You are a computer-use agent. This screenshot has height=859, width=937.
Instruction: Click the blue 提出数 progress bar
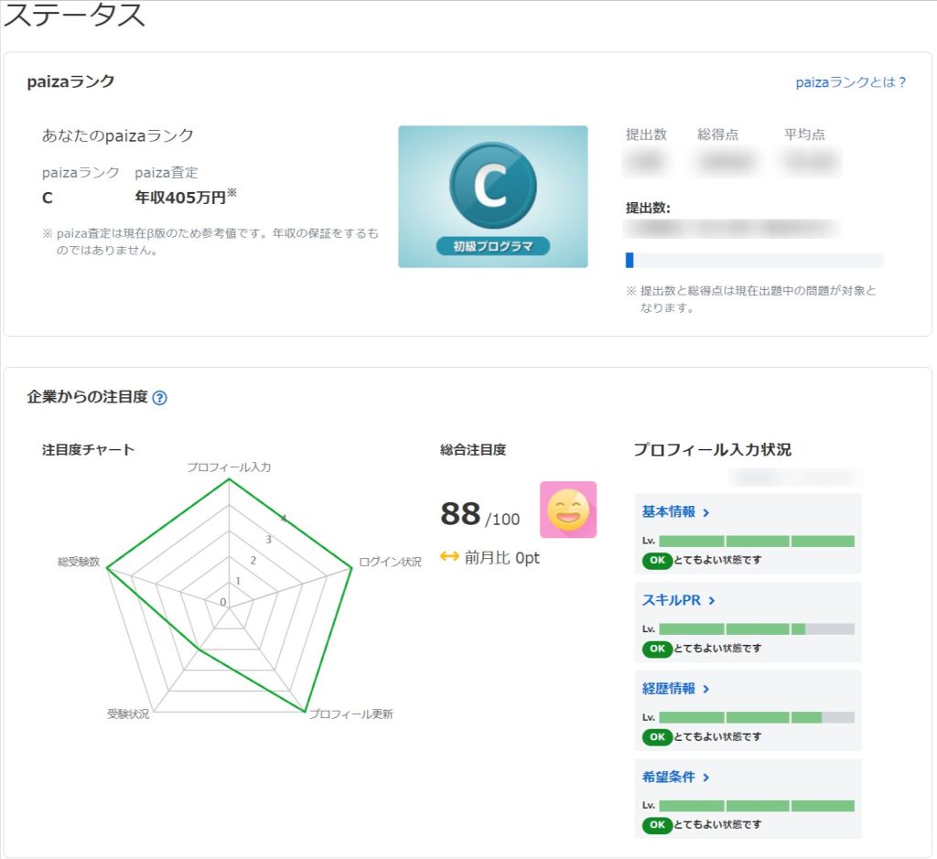tap(630, 260)
